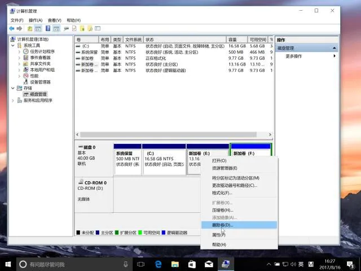361x271 pixels.
Task: Select the (C:) 16.58 GB partition block
Action: coord(164,159)
